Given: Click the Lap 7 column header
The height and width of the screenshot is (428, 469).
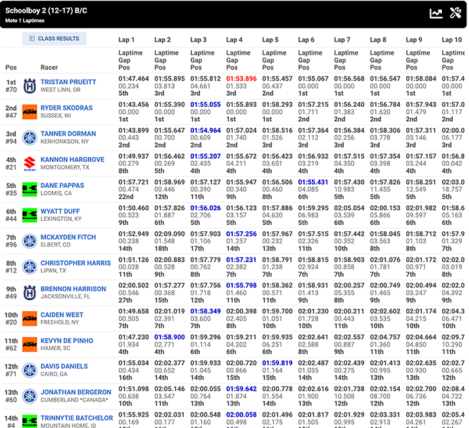Looking at the screenshot, I should tap(342, 39).
